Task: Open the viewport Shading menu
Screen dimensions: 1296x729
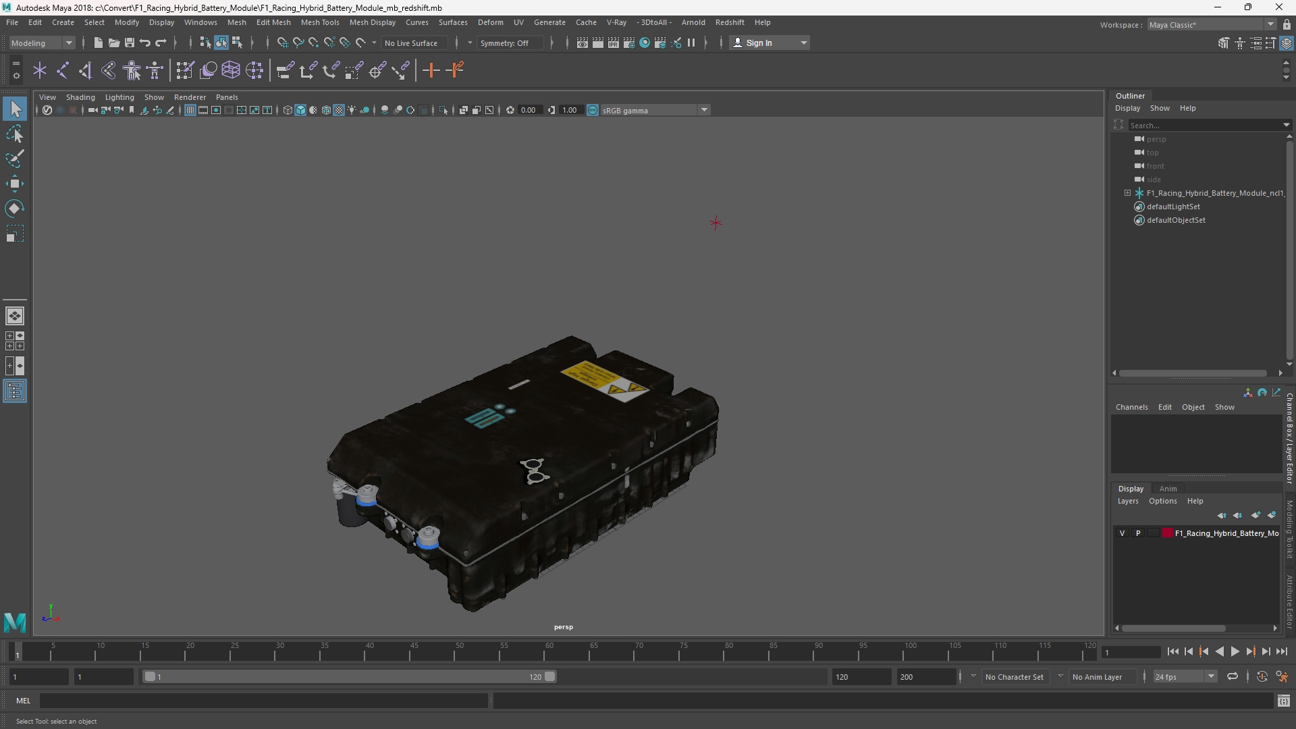Action: tap(80, 97)
